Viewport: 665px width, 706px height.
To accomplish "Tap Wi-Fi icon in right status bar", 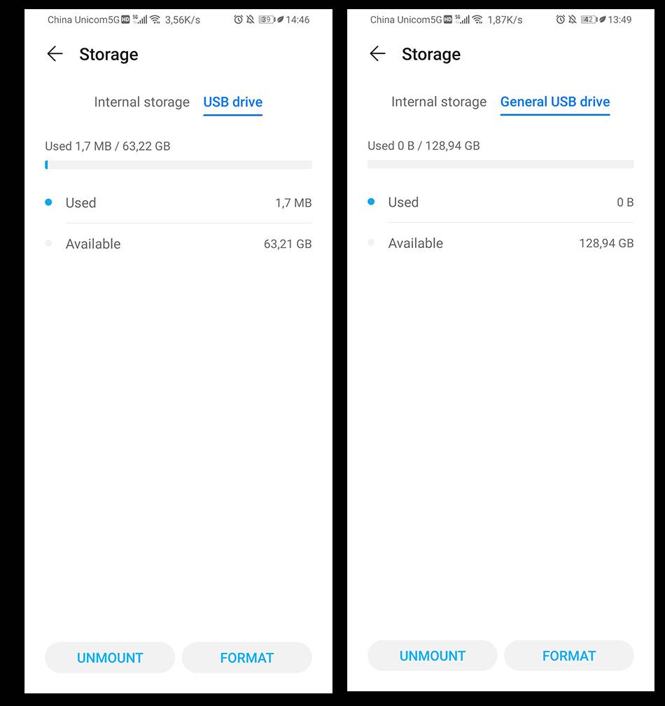I will (477, 20).
